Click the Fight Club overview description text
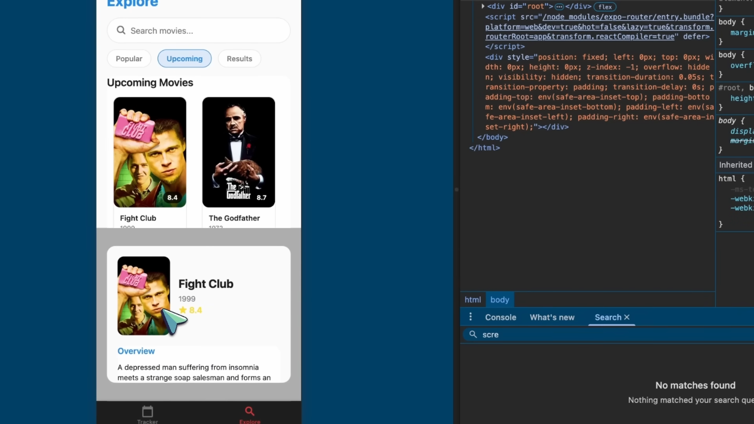 (194, 372)
